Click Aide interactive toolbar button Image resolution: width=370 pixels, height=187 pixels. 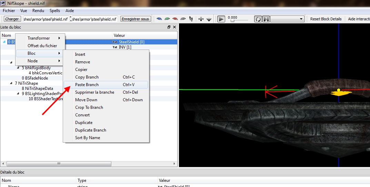[359, 19]
